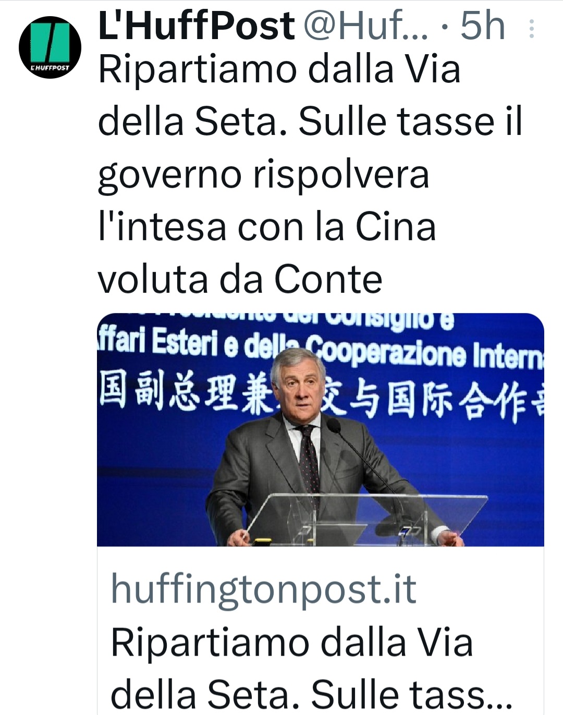Open the article preview photo of the speaker
The height and width of the screenshot is (715, 563).
[x=321, y=429]
